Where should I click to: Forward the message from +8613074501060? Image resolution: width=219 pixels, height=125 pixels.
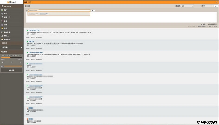pyautogui.click(x=32, y=60)
